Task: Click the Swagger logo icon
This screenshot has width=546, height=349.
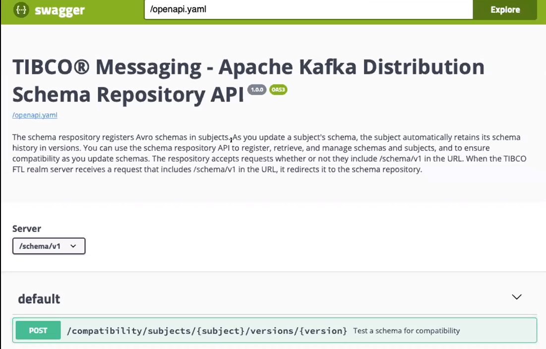Action: (x=21, y=10)
